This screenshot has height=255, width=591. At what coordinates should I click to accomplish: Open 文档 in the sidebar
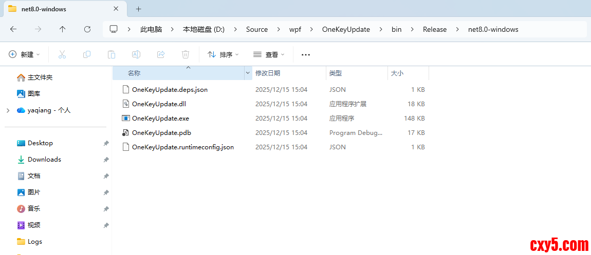pyautogui.click(x=29, y=175)
